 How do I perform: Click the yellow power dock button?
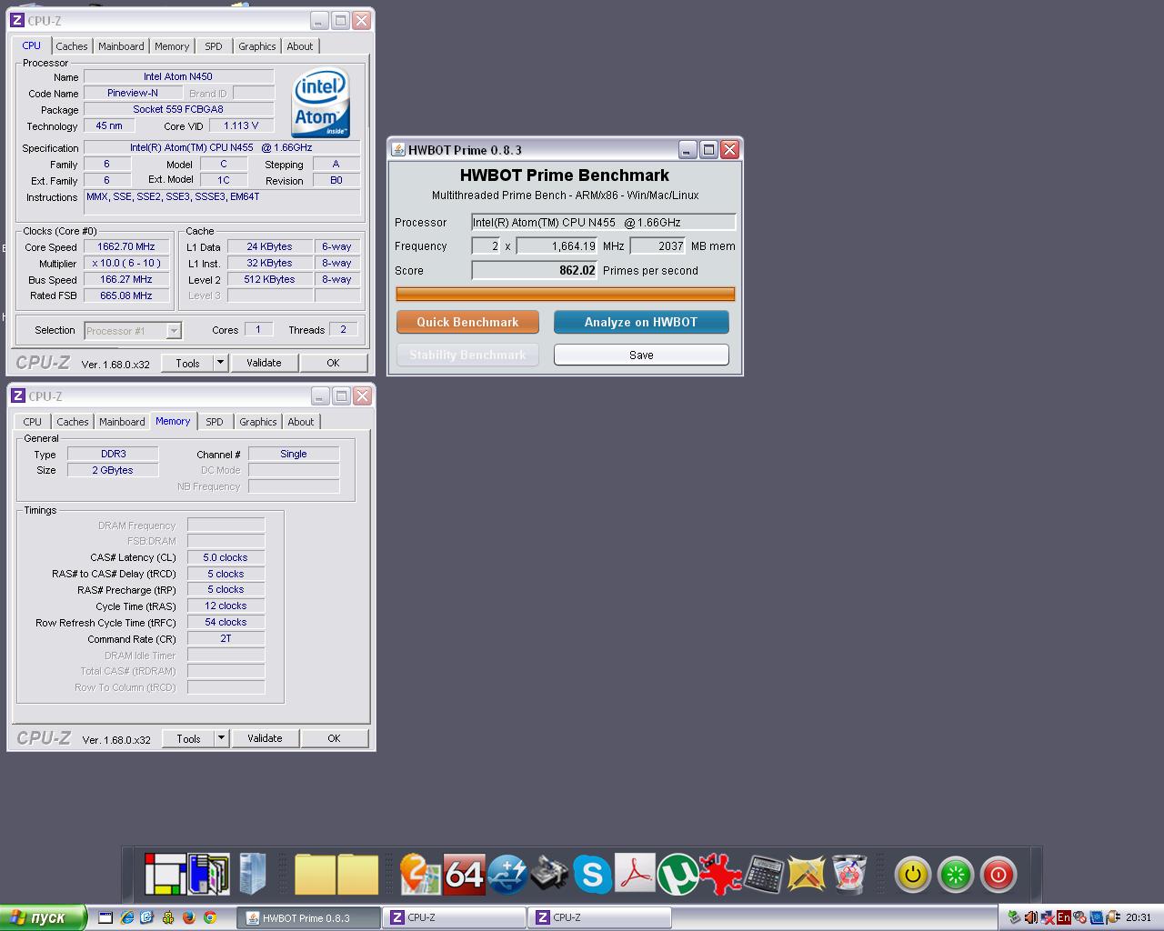913,875
